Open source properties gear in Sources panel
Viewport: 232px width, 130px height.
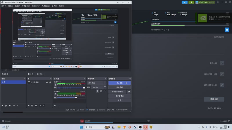coord(36,105)
